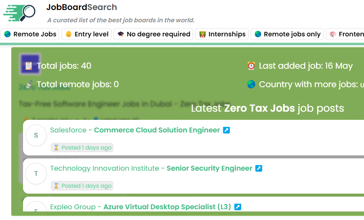Open the Azure Virtual Desktop Specialist (L3) job

point(167,207)
